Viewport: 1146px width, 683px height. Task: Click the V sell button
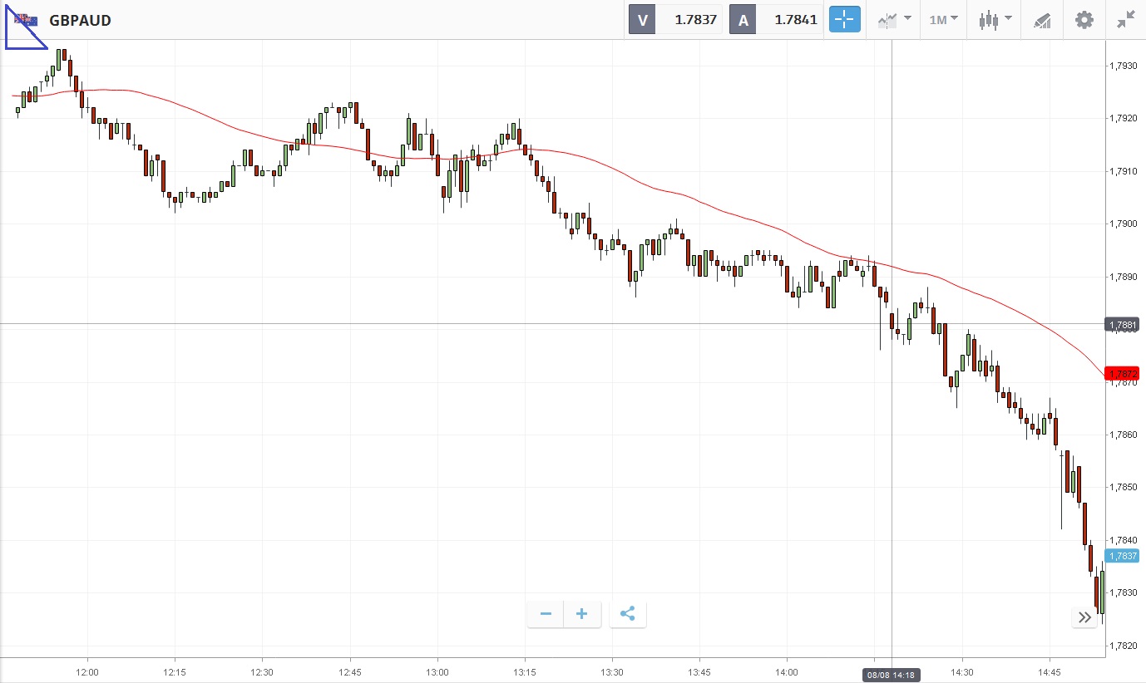click(x=642, y=20)
